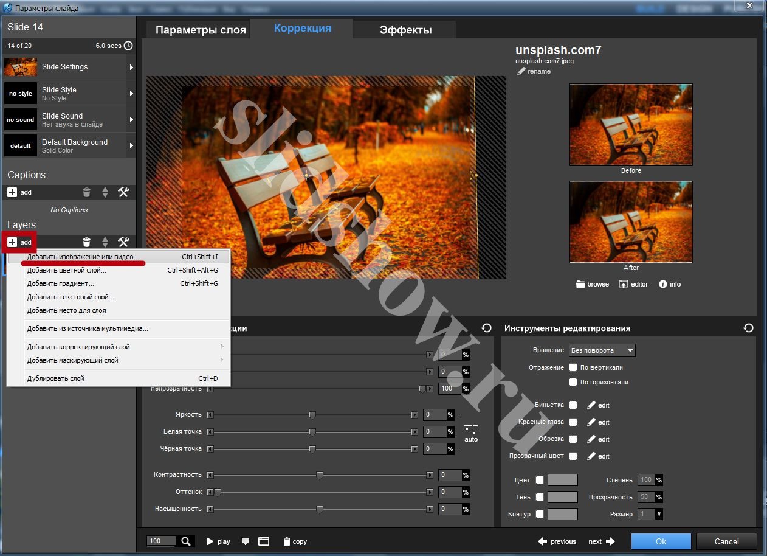767x556 pixels.
Task: Select Добавить градиент menu item
Action: click(119, 283)
